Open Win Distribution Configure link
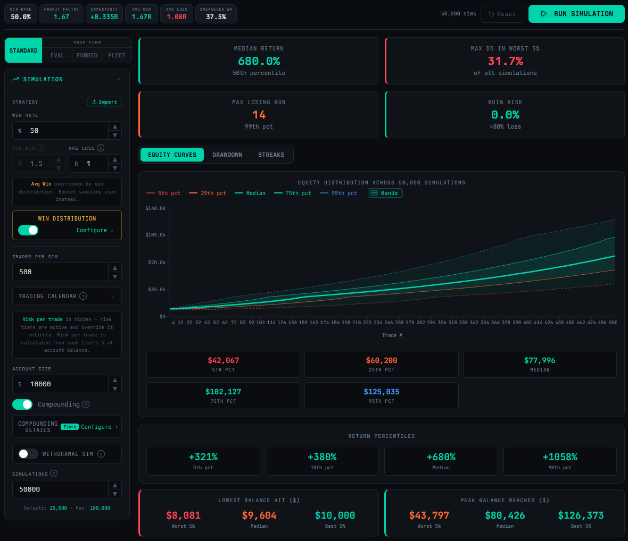The width and height of the screenshot is (628, 541). pyautogui.click(x=95, y=230)
